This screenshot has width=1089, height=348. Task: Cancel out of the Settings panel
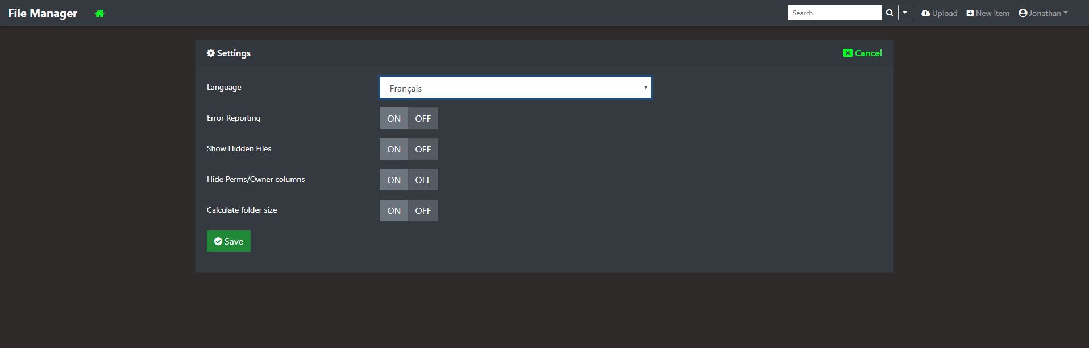867,53
